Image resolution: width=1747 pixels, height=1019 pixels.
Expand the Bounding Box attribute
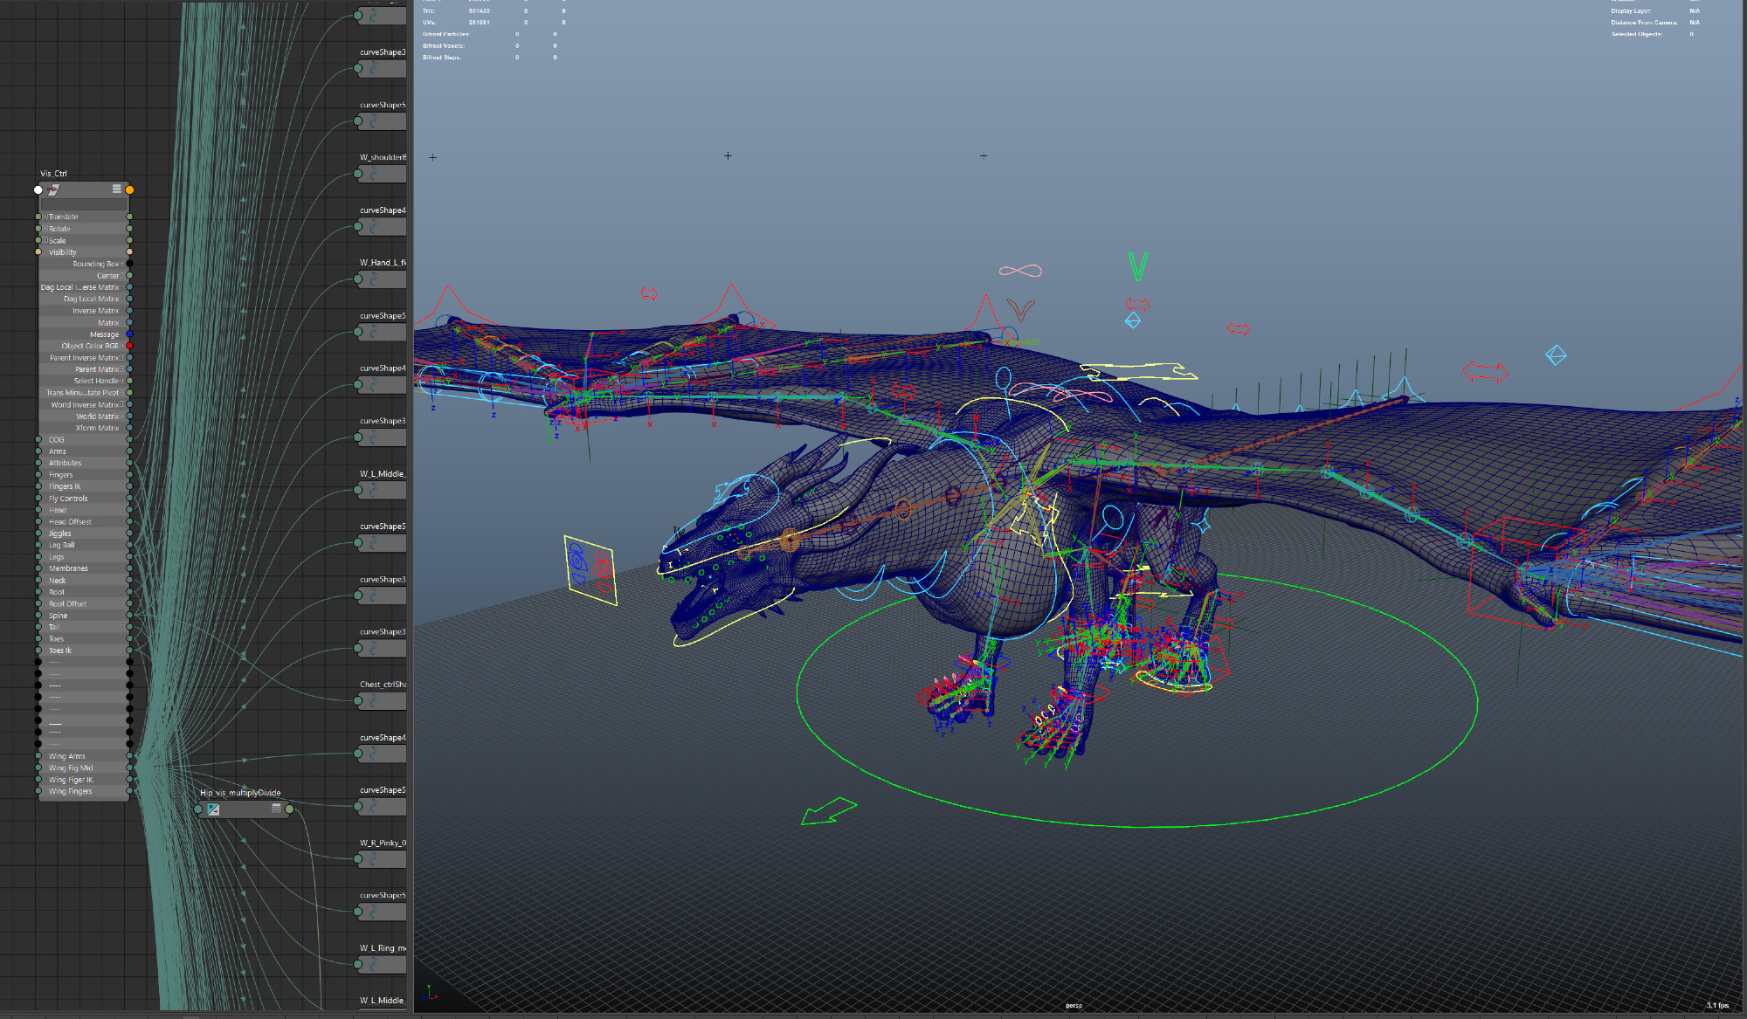point(122,264)
